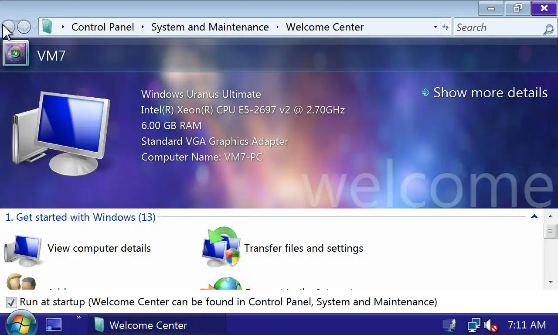Click the Search magnifier icon
Viewport: 558px width, 335px height.
click(548, 29)
